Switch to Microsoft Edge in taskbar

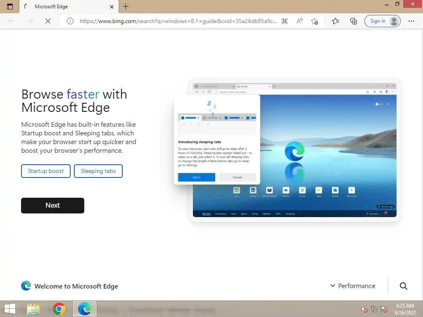[x=84, y=309]
